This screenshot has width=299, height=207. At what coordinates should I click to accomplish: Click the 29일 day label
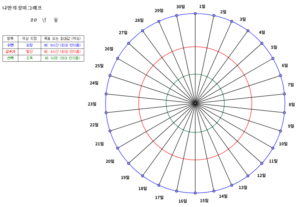pos(159,11)
